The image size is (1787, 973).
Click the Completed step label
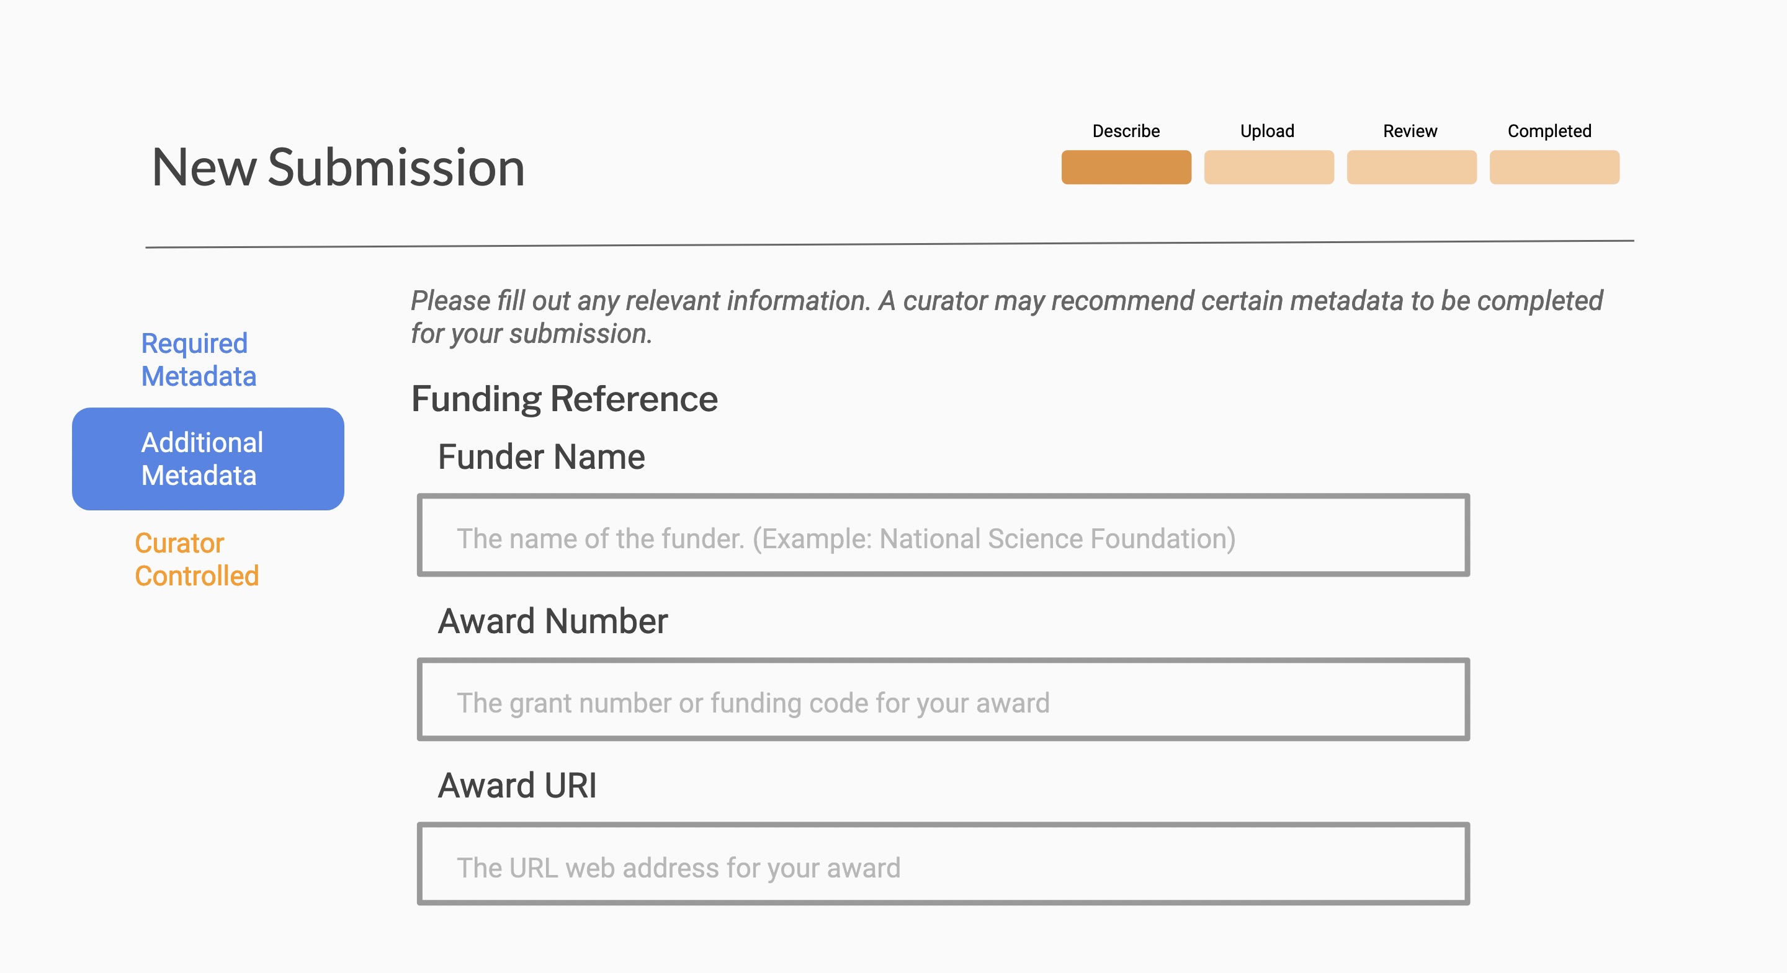[x=1549, y=130]
